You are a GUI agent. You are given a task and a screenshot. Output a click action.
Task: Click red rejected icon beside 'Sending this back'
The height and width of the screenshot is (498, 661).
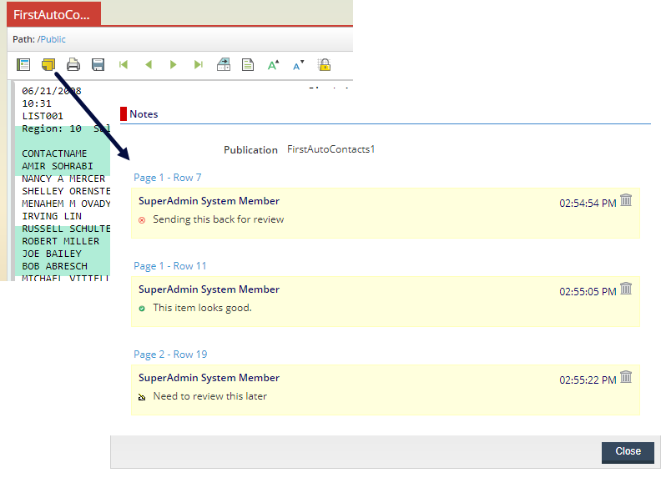click(x=142, y=220)
